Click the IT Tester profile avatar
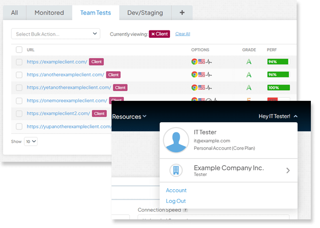The height and width of the screenshot is (228, 320). tap(176, 140)
